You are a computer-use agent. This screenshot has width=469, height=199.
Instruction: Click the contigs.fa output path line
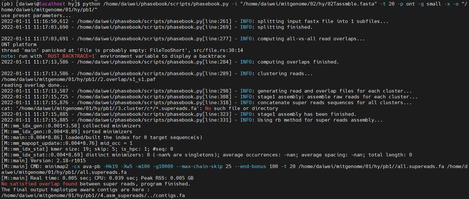pos(93,195)
